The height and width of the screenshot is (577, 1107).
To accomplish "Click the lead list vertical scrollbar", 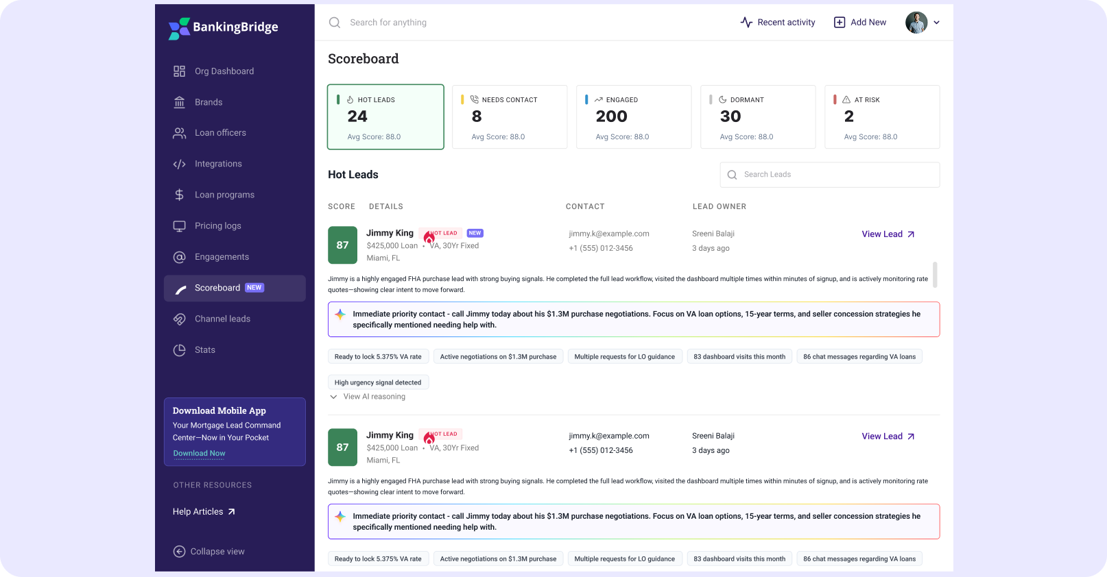I will coord(935,274).
